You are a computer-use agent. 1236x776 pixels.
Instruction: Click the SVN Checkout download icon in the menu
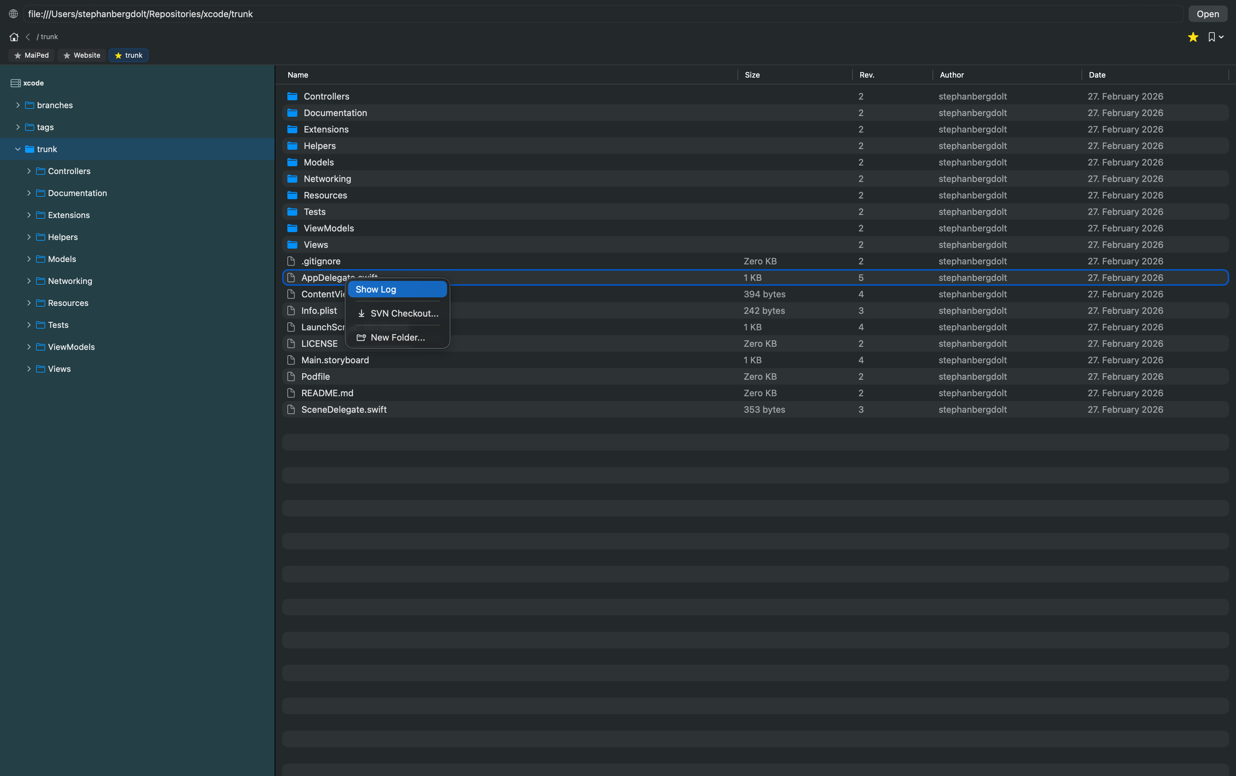coord(361,313)
